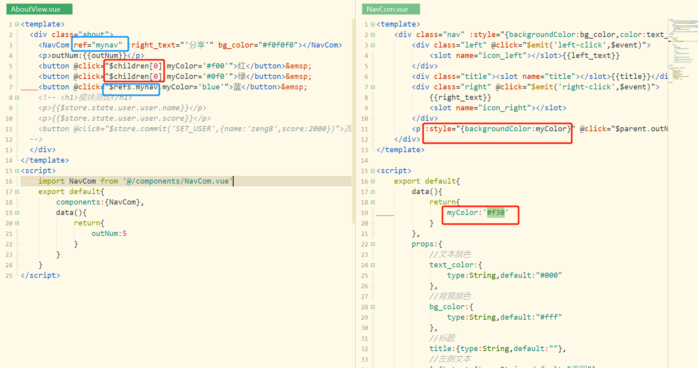Collapse right div fold on NavCom line 7
This screenshot has width=698, height=368.
click(x=373, y=87)
